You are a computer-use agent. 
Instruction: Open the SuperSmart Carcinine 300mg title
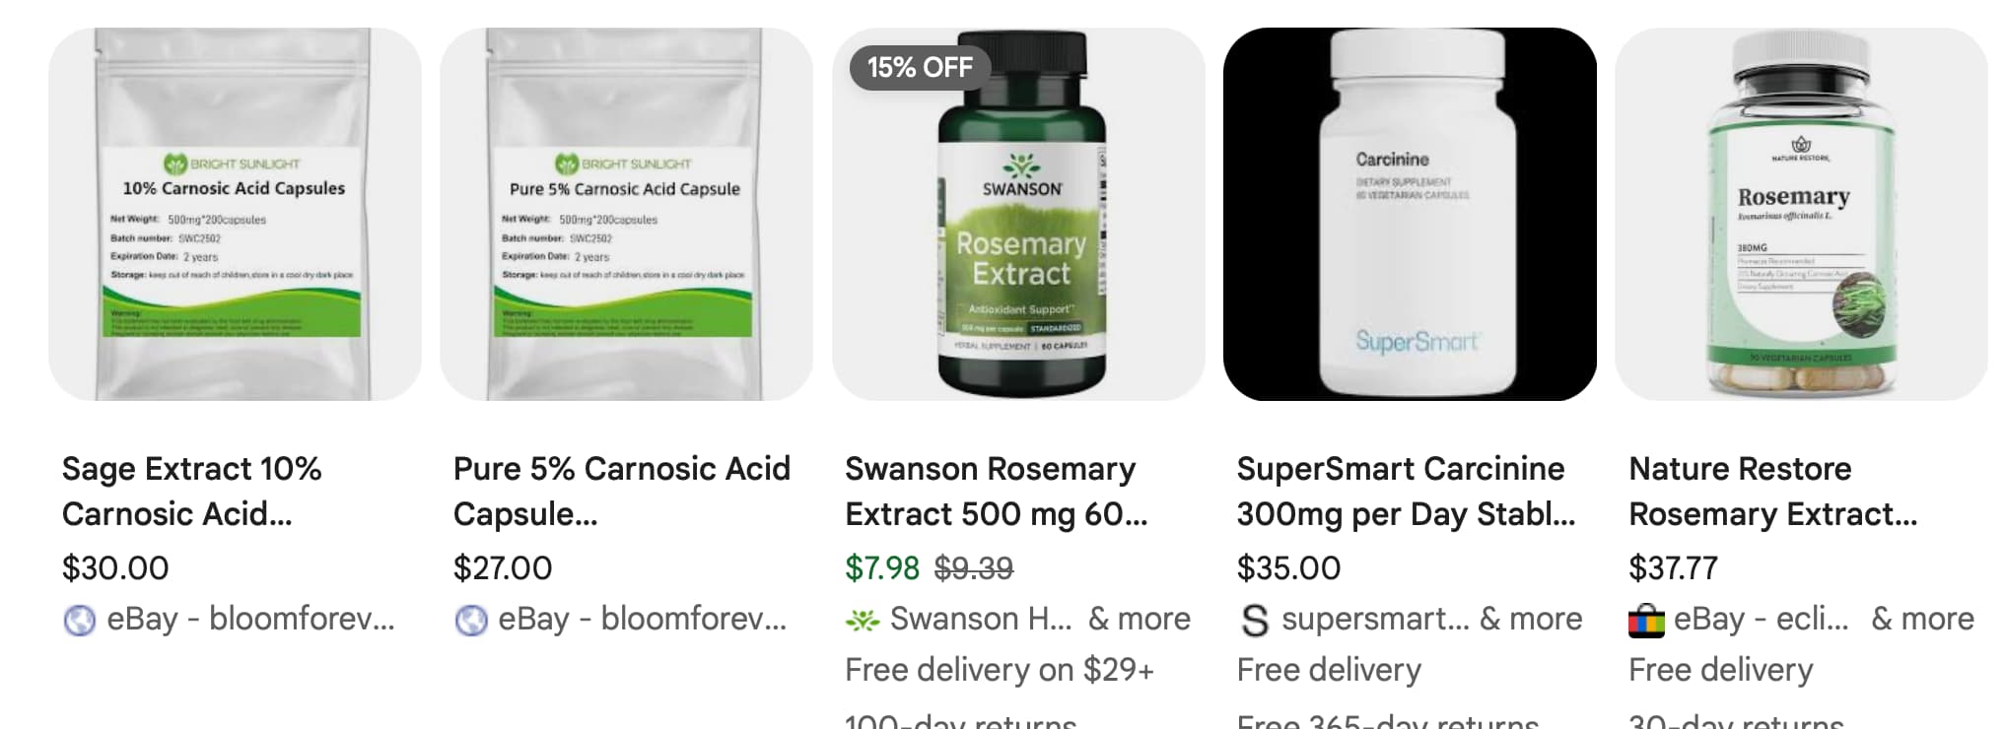(1407, 491)
